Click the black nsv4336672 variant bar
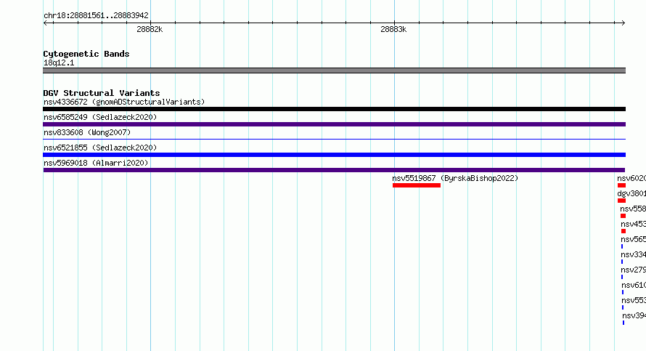The height and width of the screenshot is (351, 646). click(334, 109)
